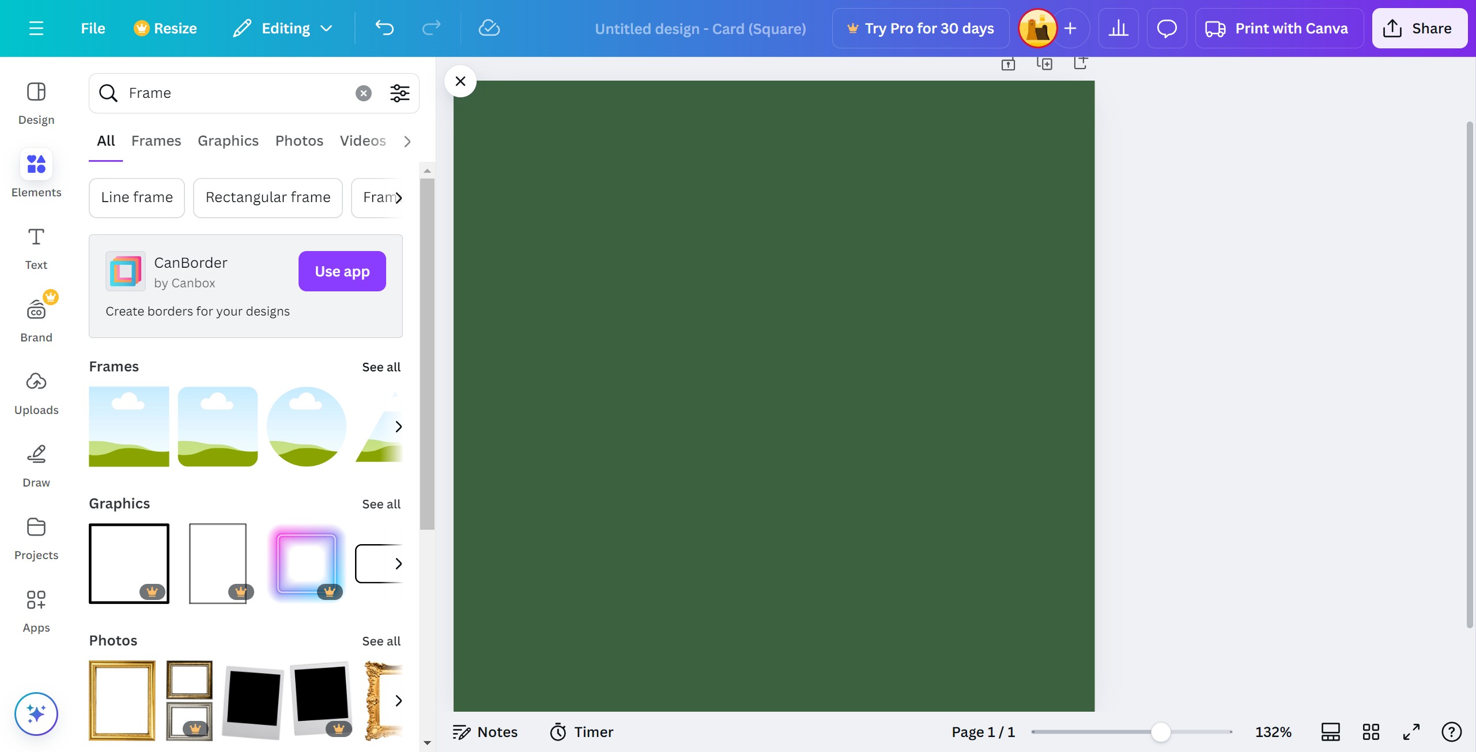Show more Photos with the arrow

pos(398,701)
